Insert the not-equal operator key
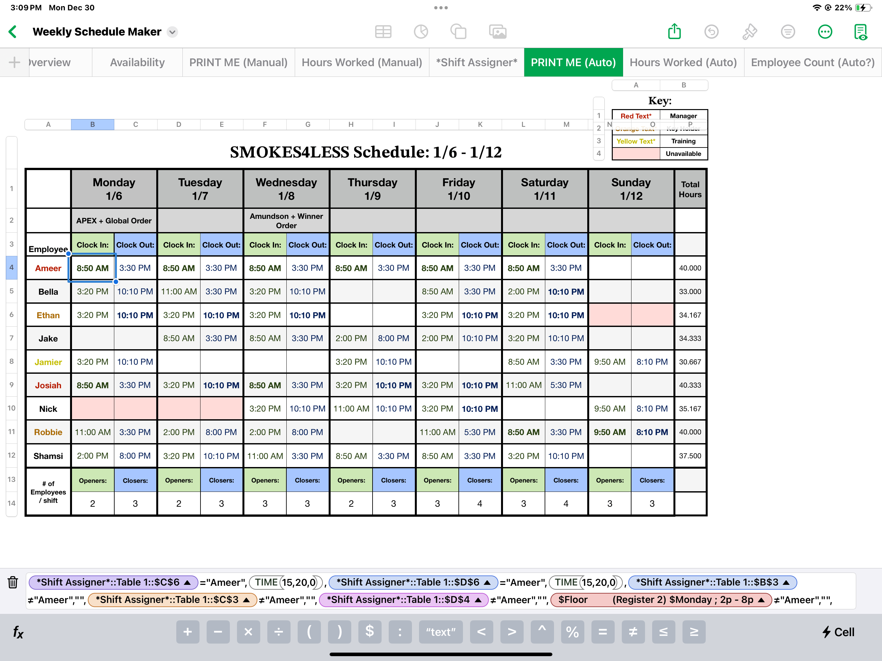 pyautogui.click(x=633, y=632)
